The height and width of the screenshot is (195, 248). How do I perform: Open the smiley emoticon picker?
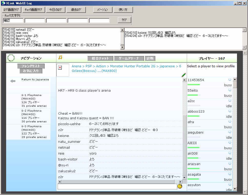click(180, 186)
